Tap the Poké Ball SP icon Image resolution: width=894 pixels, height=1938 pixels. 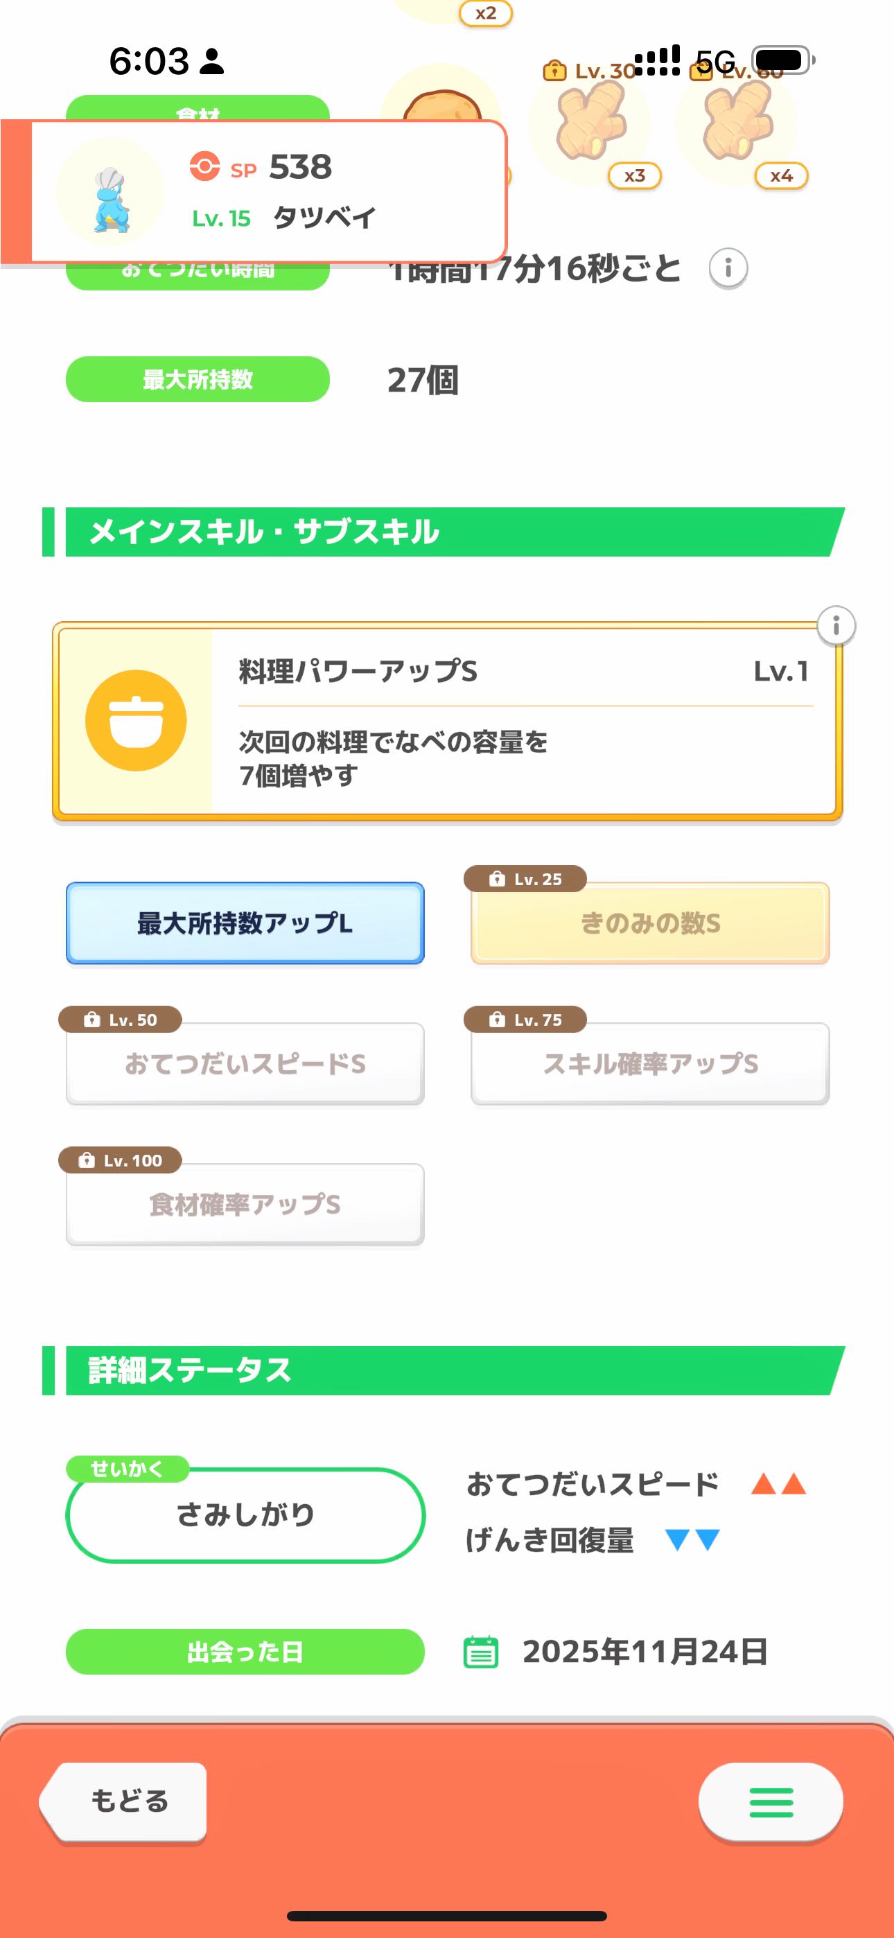pyautogui.click(x=204, y=166)
